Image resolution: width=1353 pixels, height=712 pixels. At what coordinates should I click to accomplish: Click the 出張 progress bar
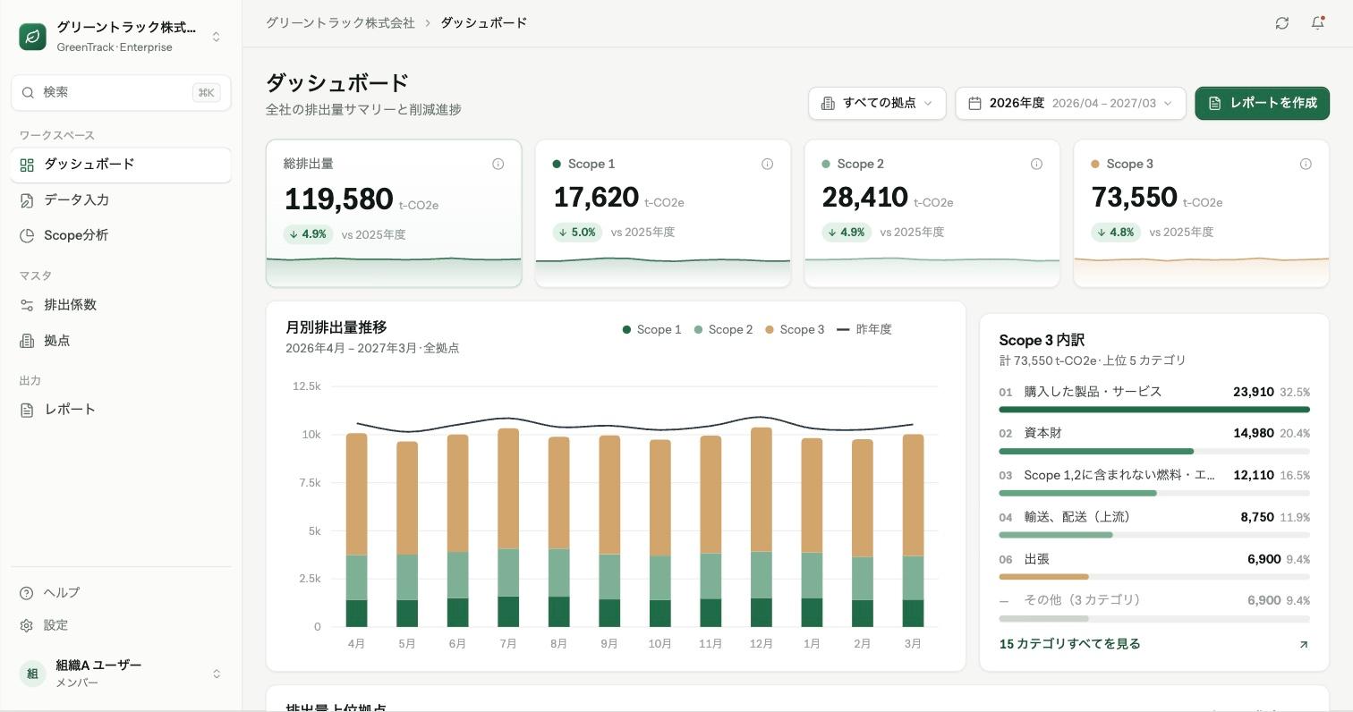point(1154,577)
